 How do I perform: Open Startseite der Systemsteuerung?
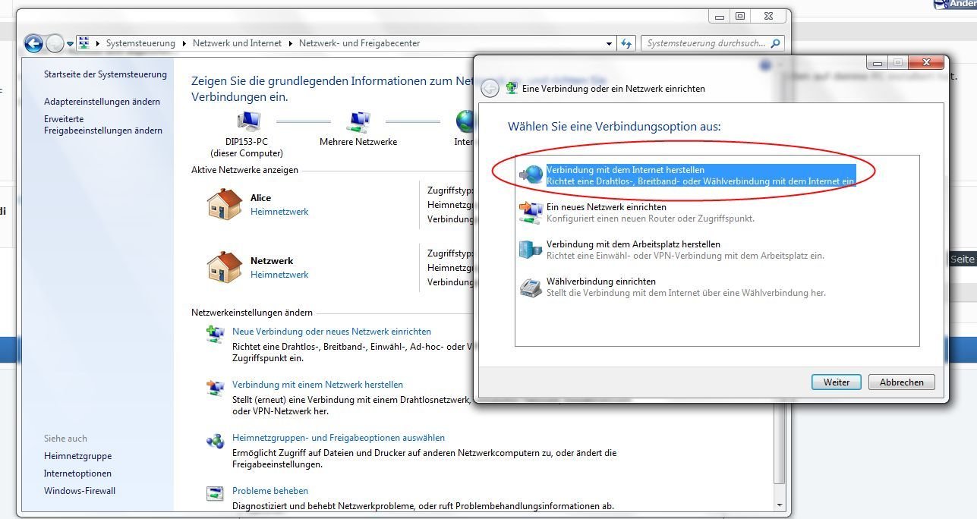click(106, 74)
